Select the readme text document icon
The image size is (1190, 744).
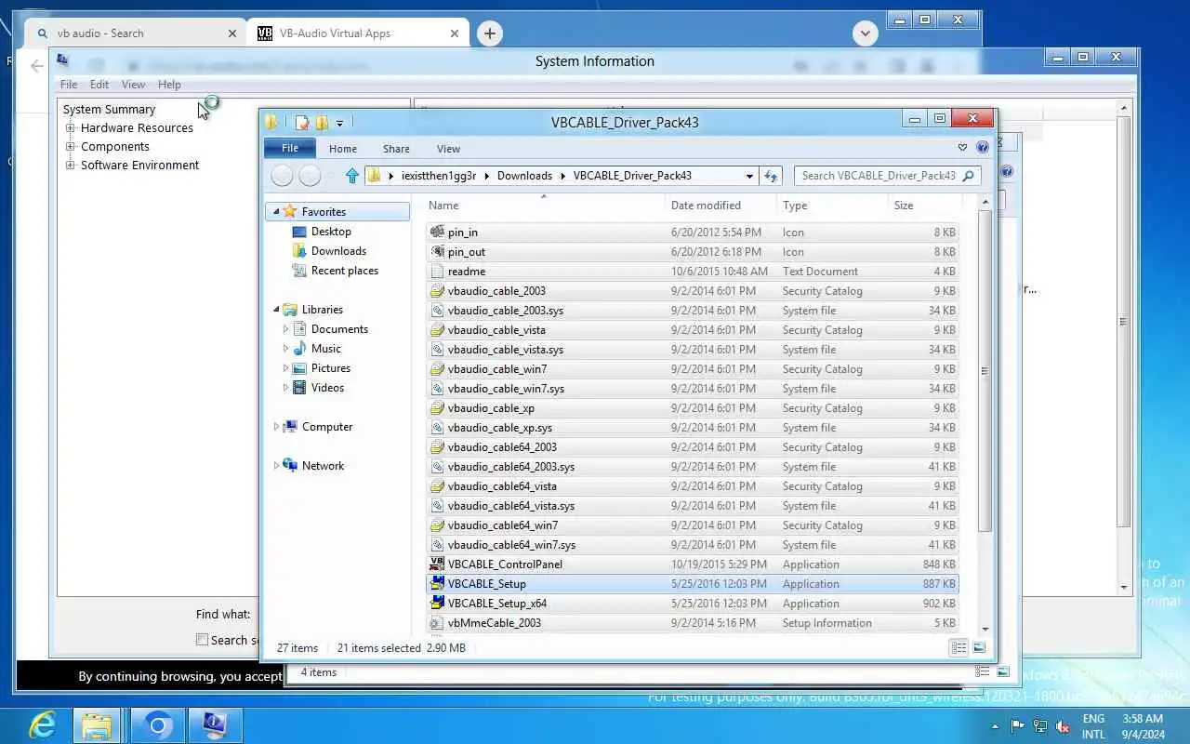click(x=437, y=272)
